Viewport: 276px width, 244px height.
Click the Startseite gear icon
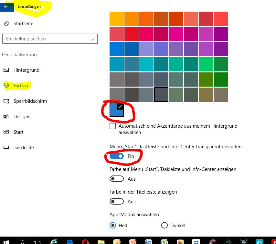point(6,23)
